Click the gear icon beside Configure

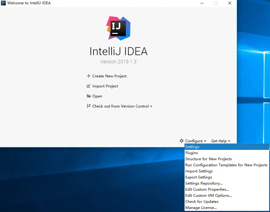click(182, 141)
